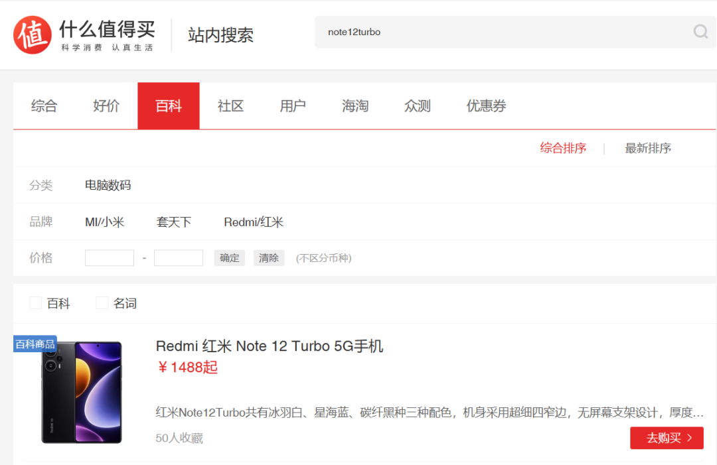Viewport: 717px width, 465px height.
Task: Click the 去购买 red button
Action: coord(667,438)
